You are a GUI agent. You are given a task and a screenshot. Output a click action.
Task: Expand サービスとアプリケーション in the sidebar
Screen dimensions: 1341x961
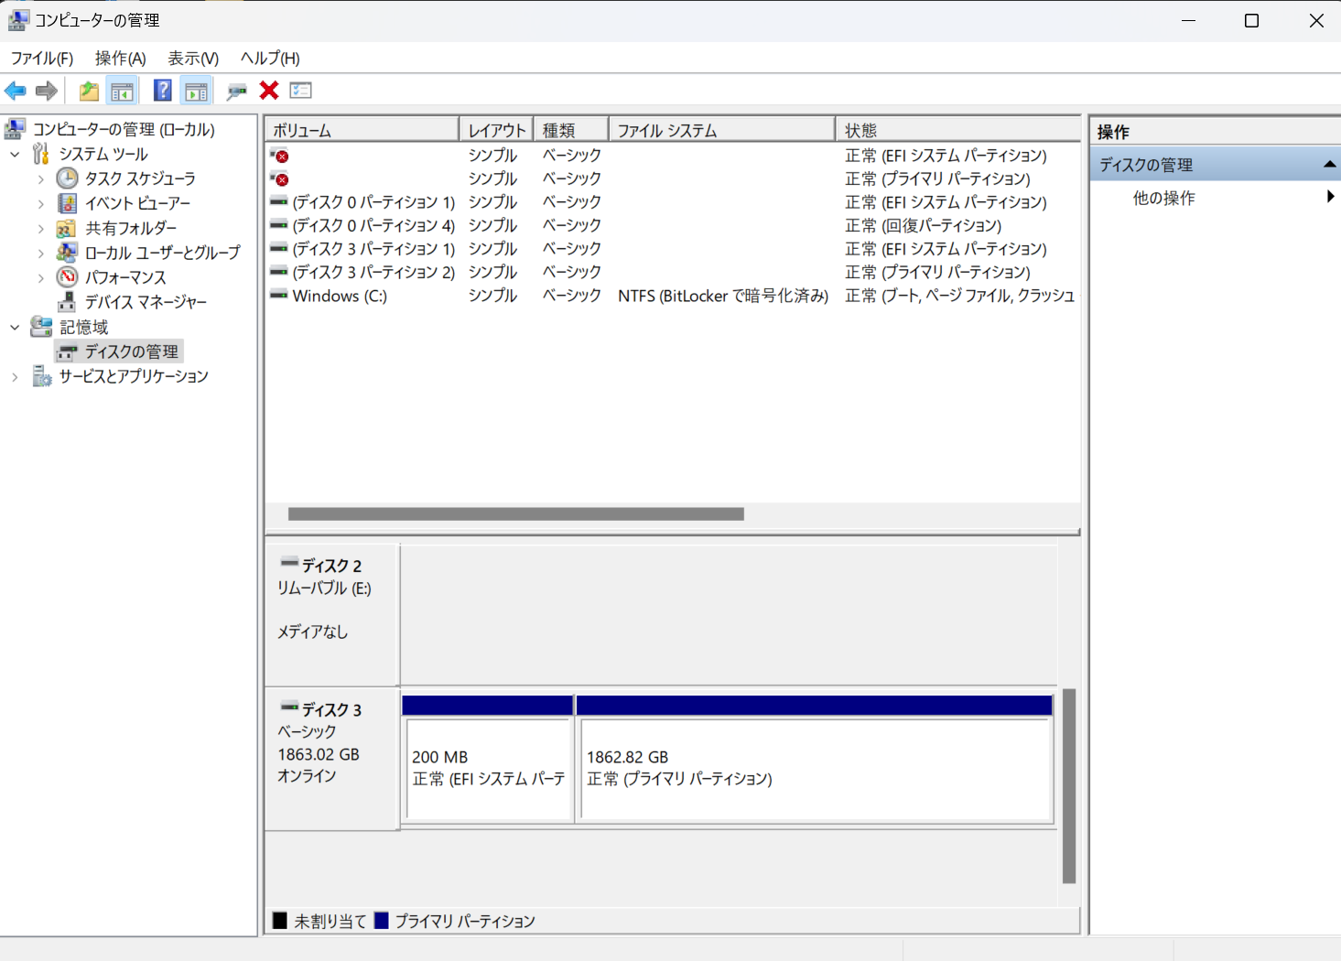tap(14, 375)
